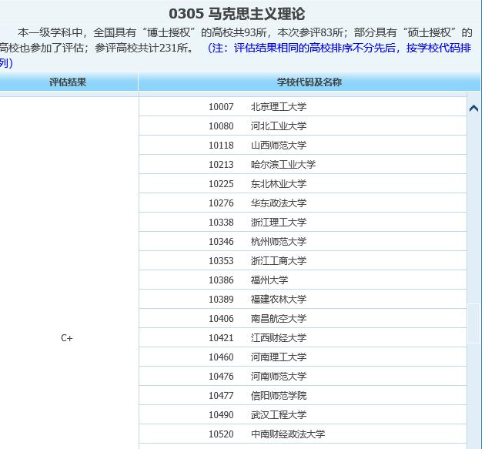Select row 10225 东北林业大学
The width and height of the screenshot is (485, 449).
303,184
